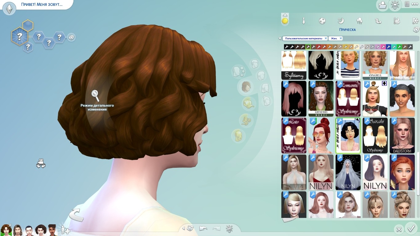Pick the Athletic outfit soccer ball icon
Viewport: 420px width, 236px height.
322,21
